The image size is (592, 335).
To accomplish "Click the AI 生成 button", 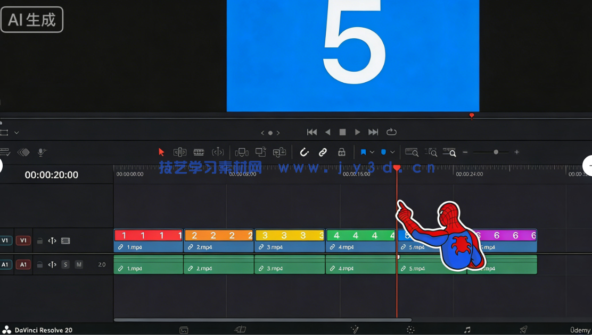I will [31, 20].
